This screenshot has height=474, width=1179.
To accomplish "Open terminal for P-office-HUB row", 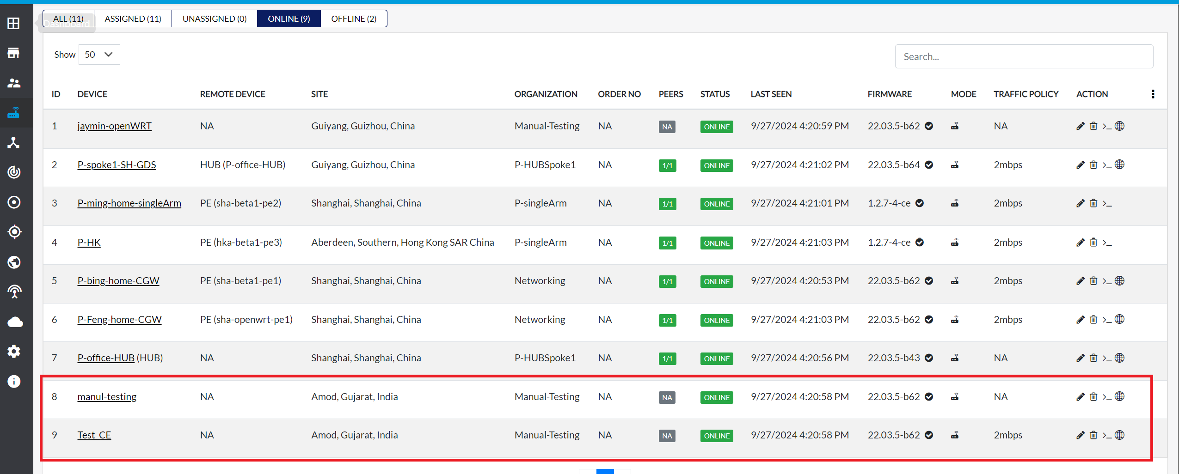I will 1107,358.
